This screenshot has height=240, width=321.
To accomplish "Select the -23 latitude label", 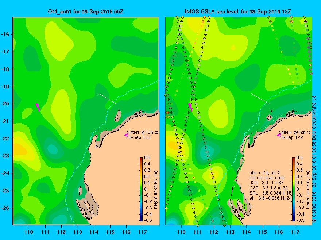I will click(x=5, y=156).
